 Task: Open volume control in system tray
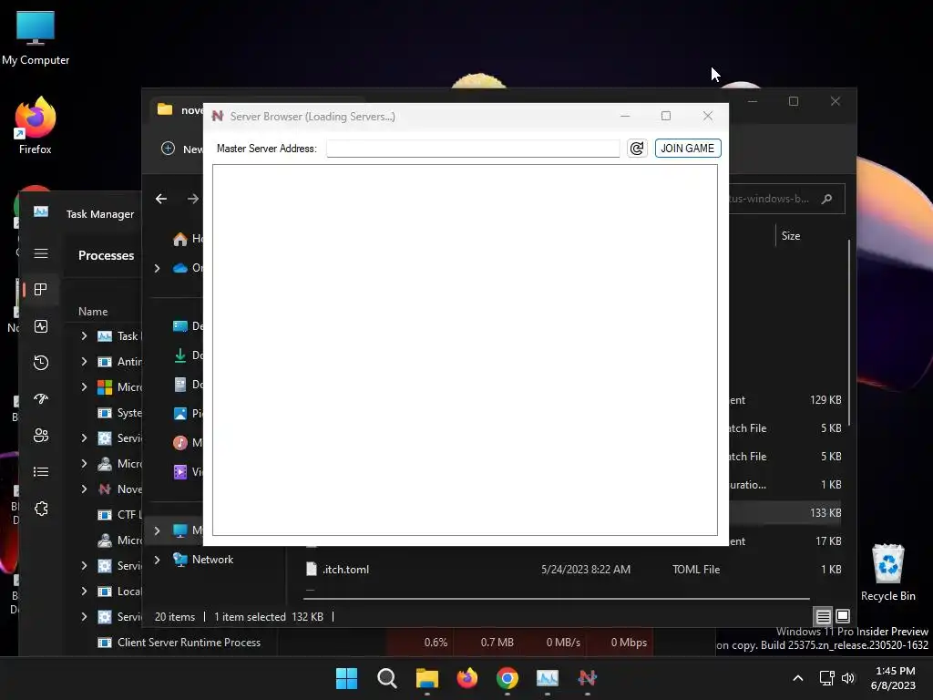click(848, 678)
